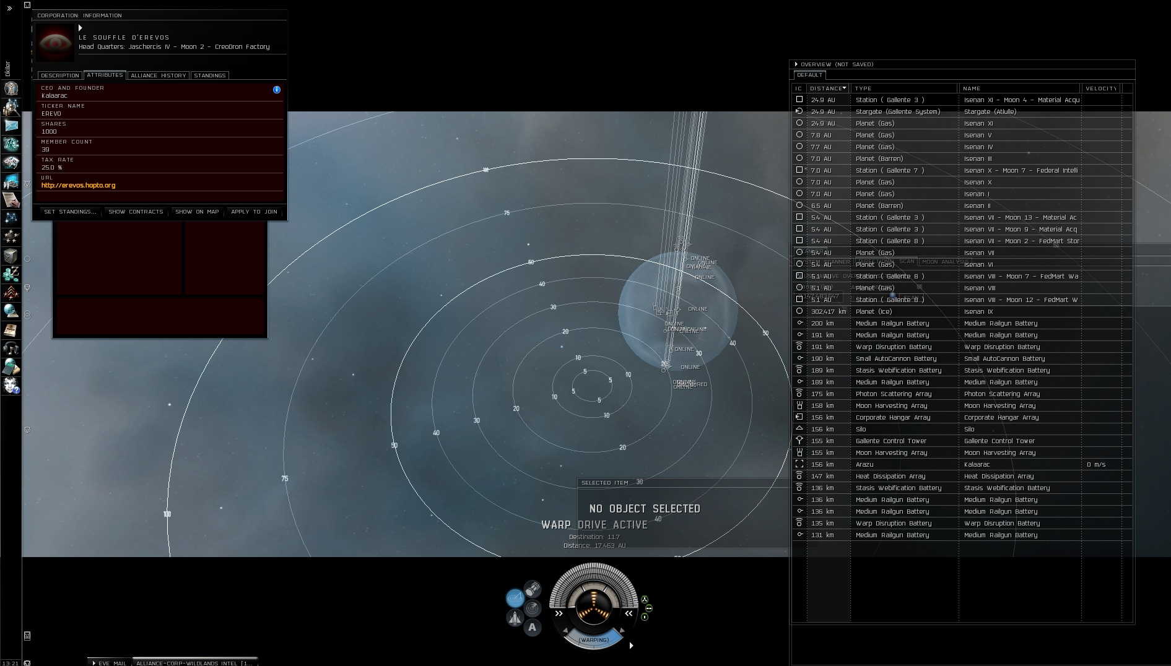Open the Wallet coins icon
1171x666 pixels.
point(11,274)
